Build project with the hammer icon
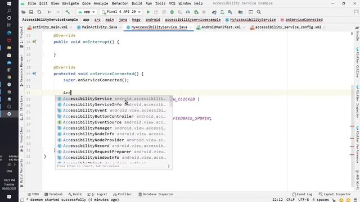 point(67,12)
